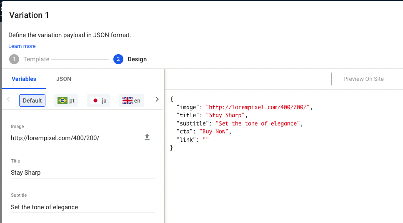Select the Brazilian flag pt language
This screenshot has height=223, width=403.
tap(66, 100)
